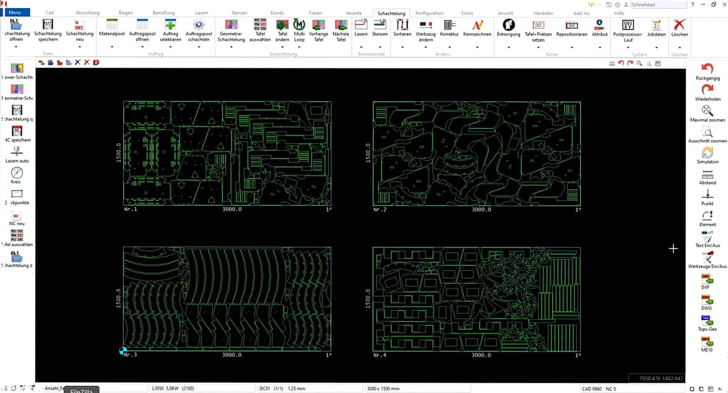Image resolution: width=728 pixels, height=393 pixels.
Task: Click the blue Menü button
Action: pyautogui.click(x=15, y=13)
